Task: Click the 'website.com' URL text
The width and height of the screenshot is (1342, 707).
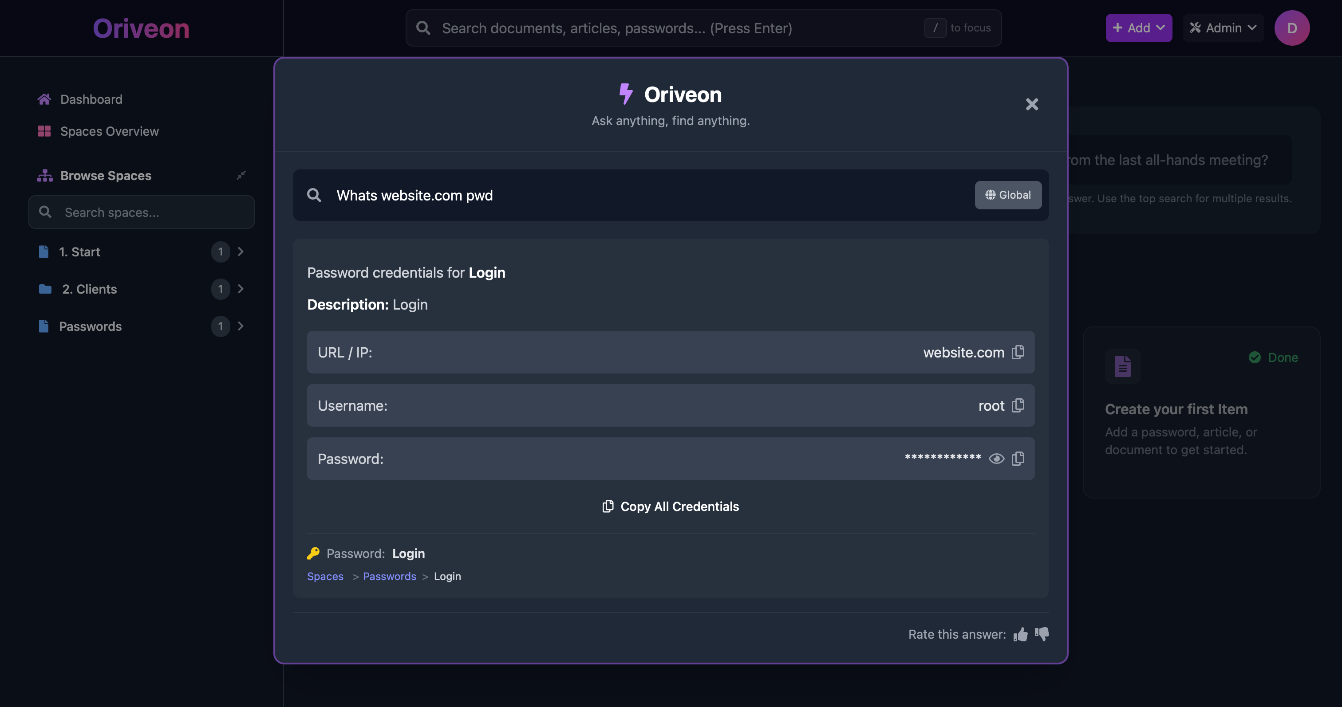Action: click(964, 353)
